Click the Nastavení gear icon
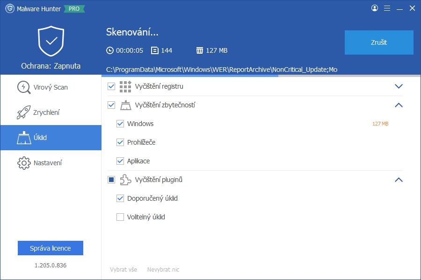Image resolution: width=421 pixels, height=280 pixels. click(24, 163)
